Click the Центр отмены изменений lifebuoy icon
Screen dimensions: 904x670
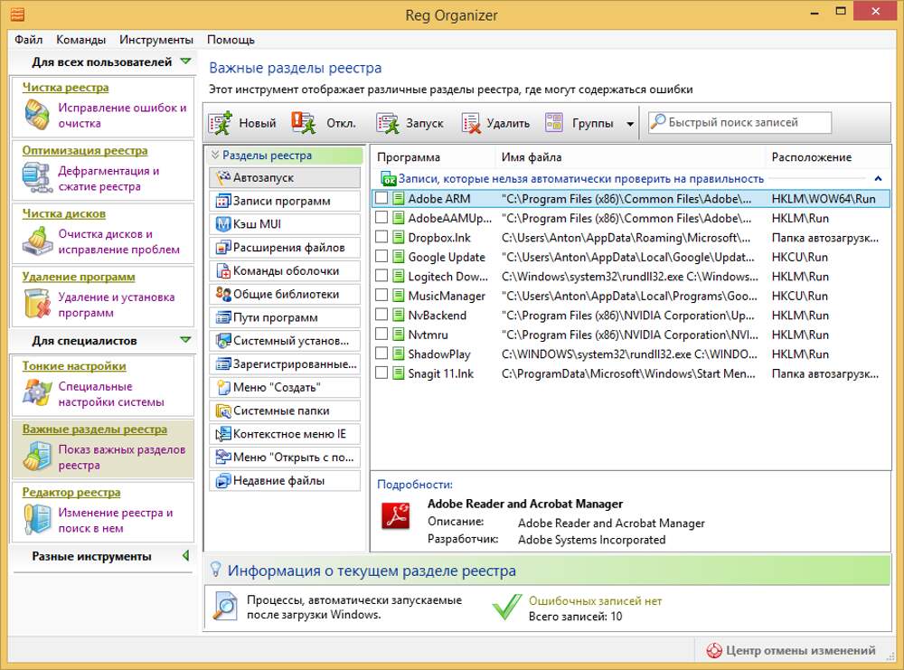tap(714, 650)
